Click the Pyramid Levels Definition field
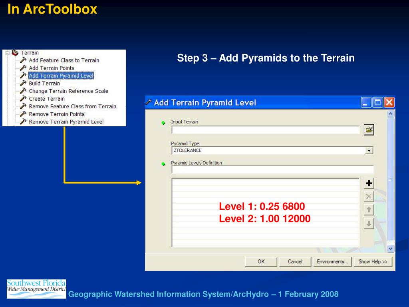The height and width of the screenshot is (307, 409). point(272,169)
